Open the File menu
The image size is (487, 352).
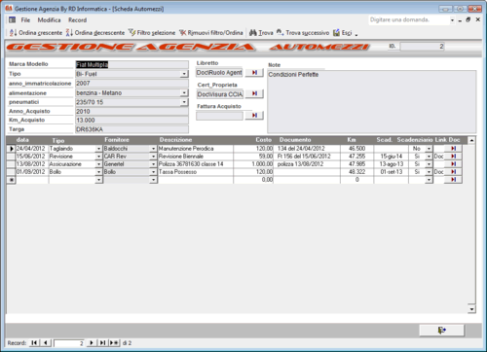point(25,20)
